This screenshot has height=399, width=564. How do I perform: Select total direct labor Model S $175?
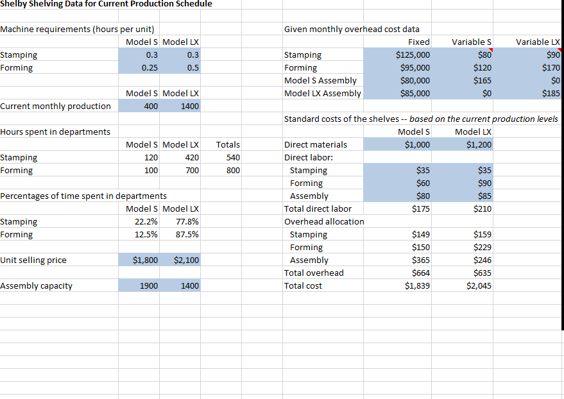pyautogui.click(x=397, y=209)
